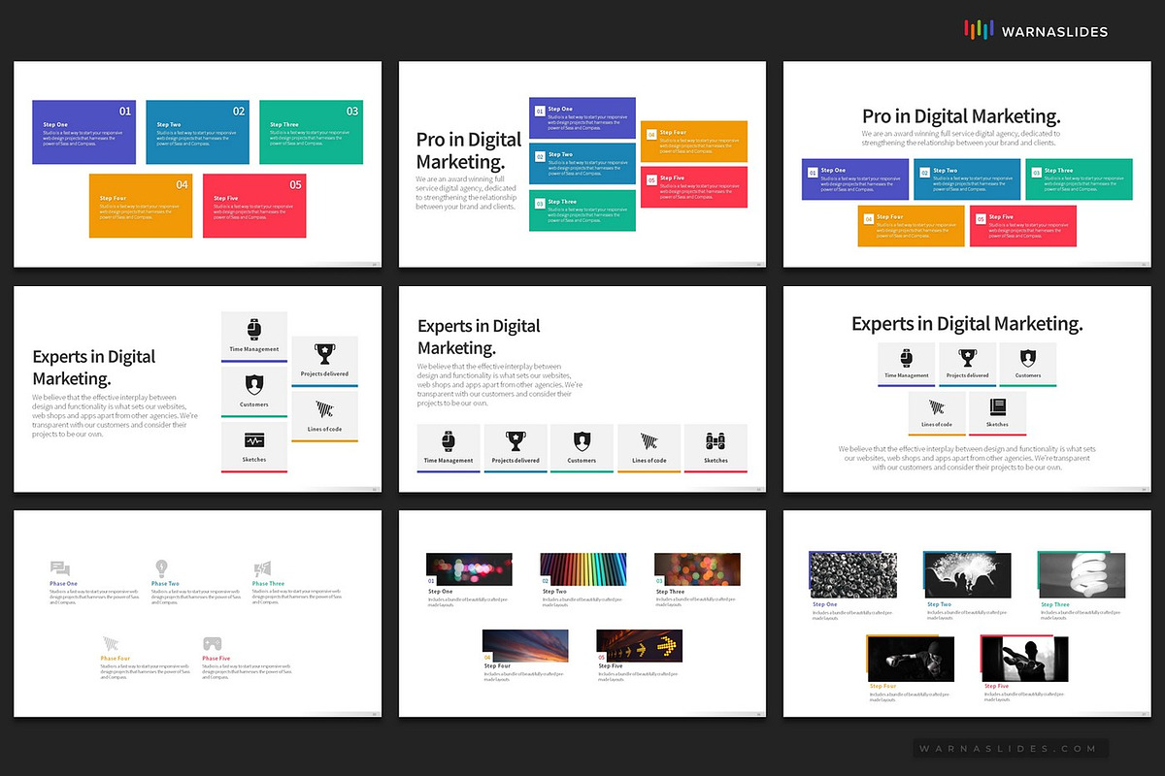Click Projects delivered label in the stacked-tile Experts slide

[324, 373]
